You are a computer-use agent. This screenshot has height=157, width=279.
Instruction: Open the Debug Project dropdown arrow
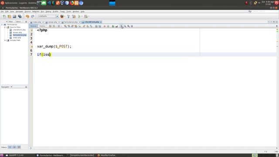[x=89, y=17]
